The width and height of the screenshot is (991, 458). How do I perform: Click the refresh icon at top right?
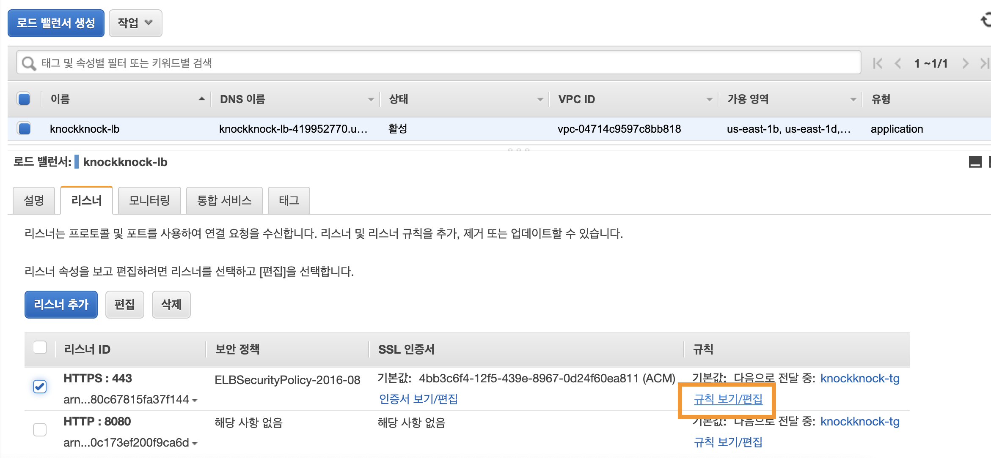(x=986, y=20)
